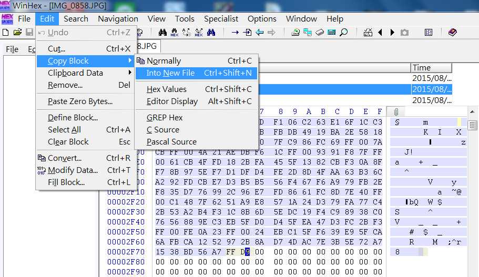Image resolution: width=479 pixels, height=277 pixels.
Task: Click the Find Text binoculars icon
Action: 162,32
